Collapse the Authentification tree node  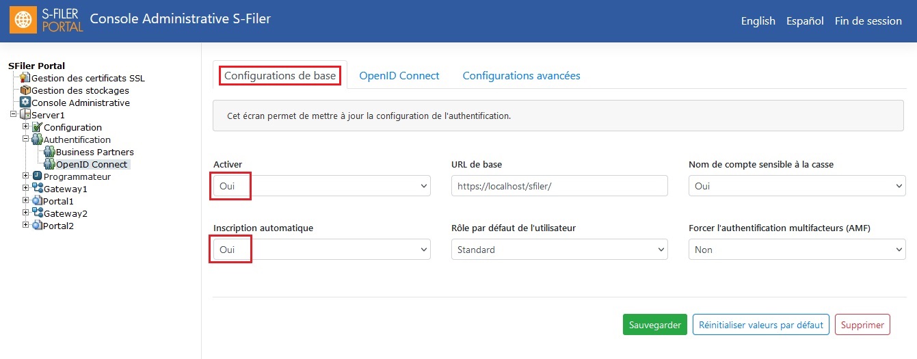pos(26,139)
